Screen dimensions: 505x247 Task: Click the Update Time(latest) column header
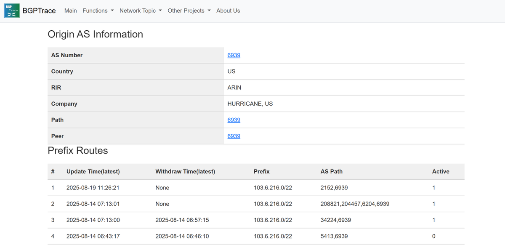pyautogui.click(x=93, y=172)
